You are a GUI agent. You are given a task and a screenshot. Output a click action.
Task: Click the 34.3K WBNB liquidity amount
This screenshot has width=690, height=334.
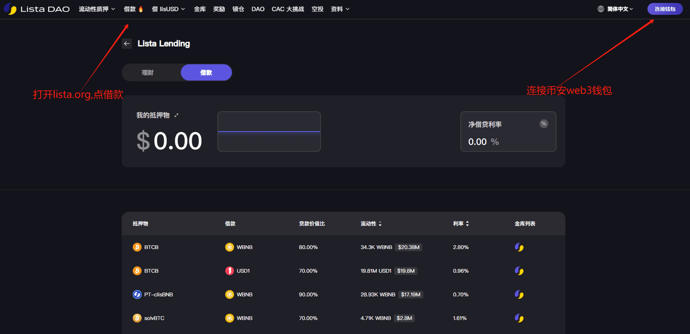pos(376,247)
